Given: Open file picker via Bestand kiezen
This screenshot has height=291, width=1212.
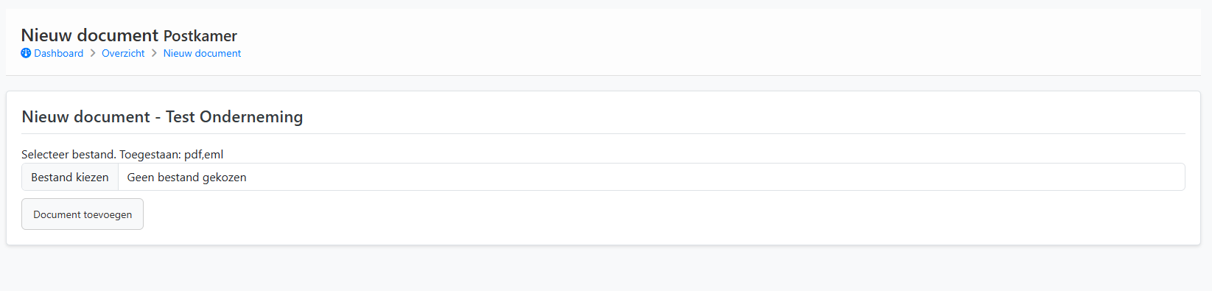Looking at the screenshot, I should click(70, 177).
